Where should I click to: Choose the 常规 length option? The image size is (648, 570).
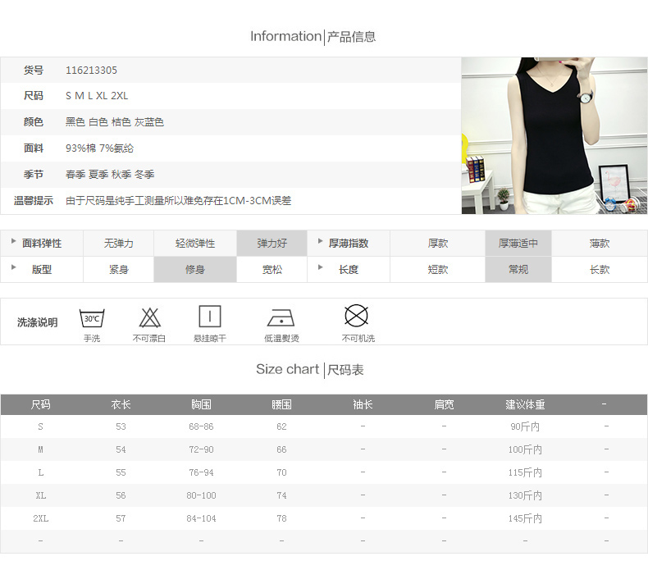pyautogui.click(x=518, y=269)
